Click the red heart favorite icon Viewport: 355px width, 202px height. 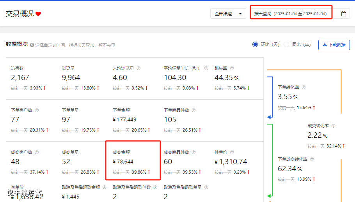click(x=38, y=14)
